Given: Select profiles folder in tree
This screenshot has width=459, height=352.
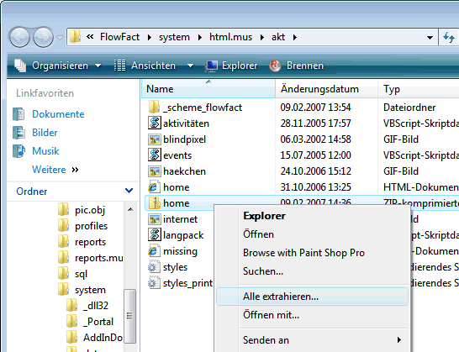Looking at the screenshot, I should (92, 226).
